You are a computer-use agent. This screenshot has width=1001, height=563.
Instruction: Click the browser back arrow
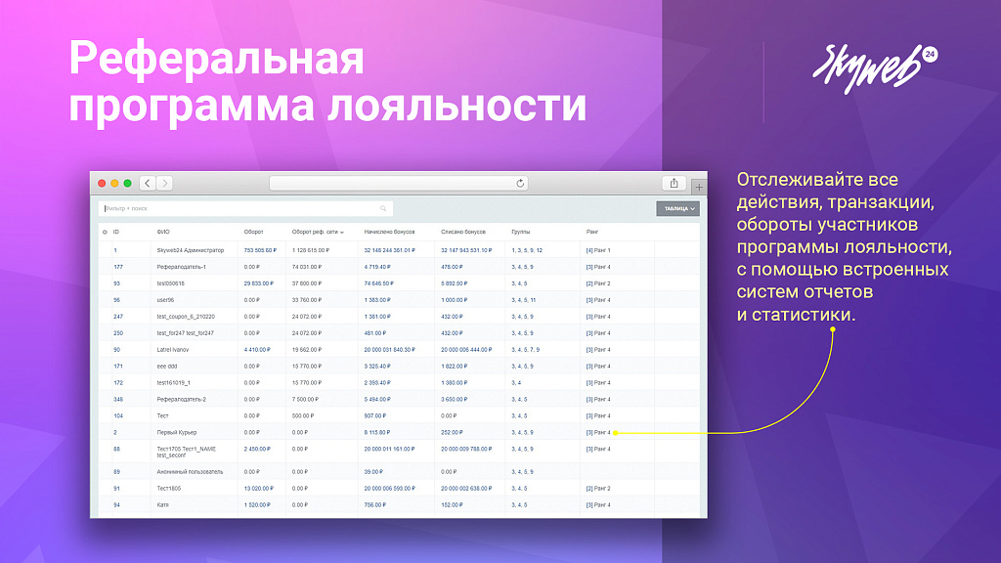click(147, 184)
